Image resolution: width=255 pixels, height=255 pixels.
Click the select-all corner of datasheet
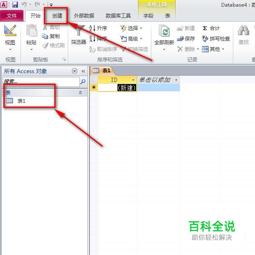[x=94, y=80]
